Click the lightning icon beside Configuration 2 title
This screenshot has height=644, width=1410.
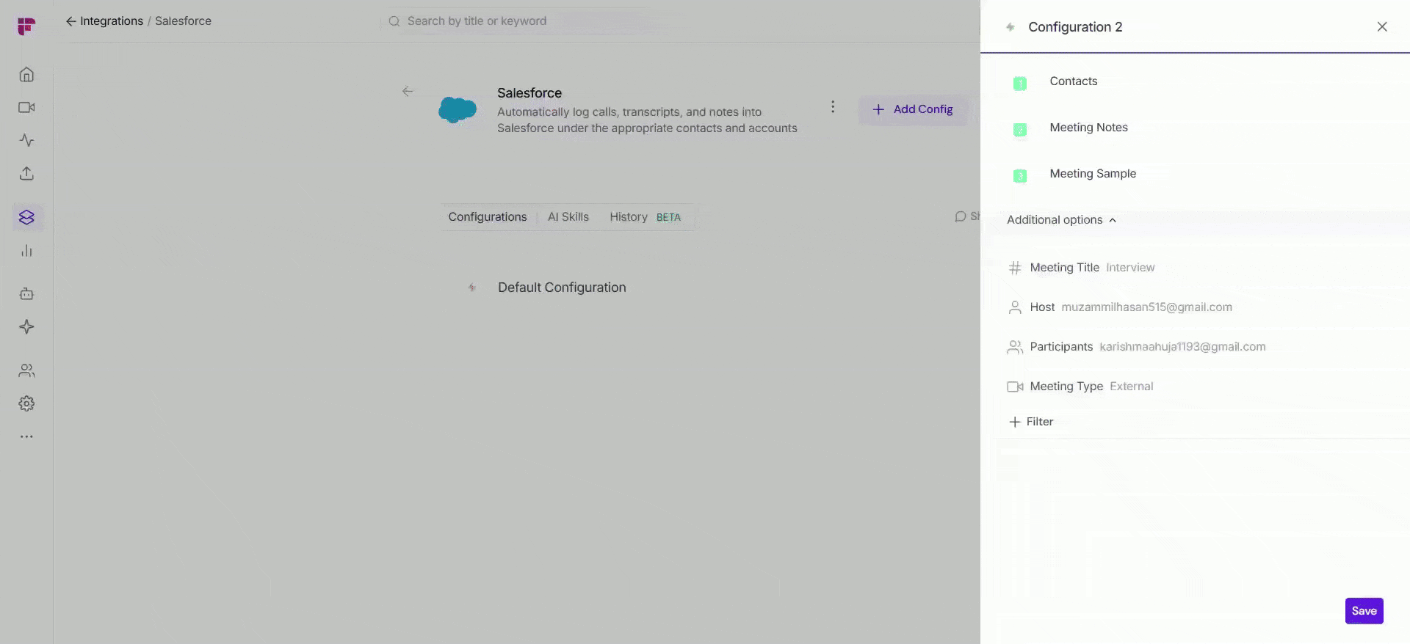point(1010,27)
